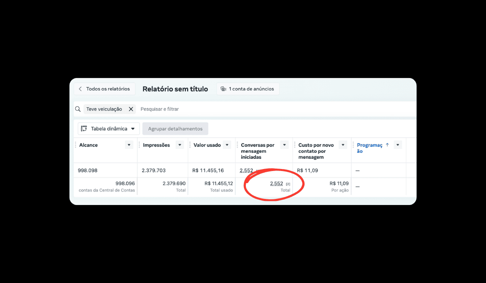The height and width of the screenshot is (283, 486).
Task: Click the [2] footnote beside total 2.552
Action: [x=288, y=184]
